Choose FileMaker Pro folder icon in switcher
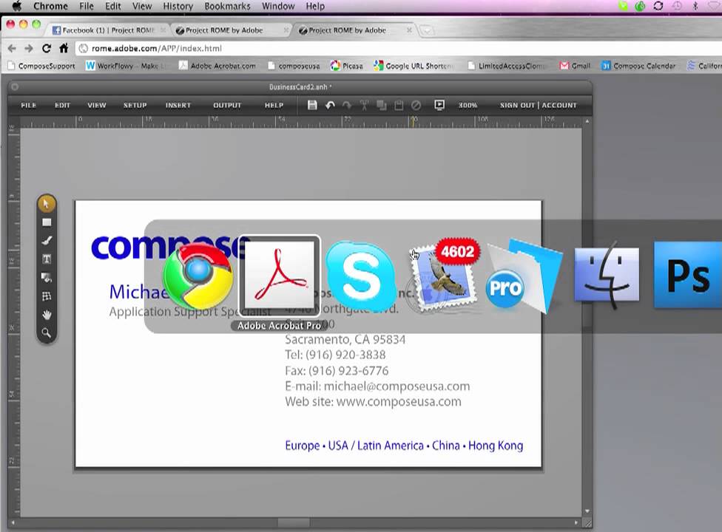 pyautogui.click(x=524, y=276)
